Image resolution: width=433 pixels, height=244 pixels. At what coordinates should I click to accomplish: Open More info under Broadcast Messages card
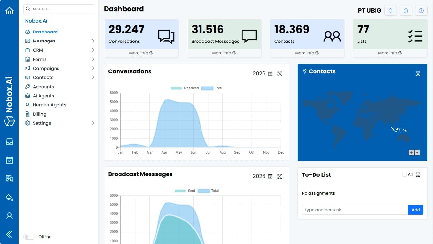point(224,53)
